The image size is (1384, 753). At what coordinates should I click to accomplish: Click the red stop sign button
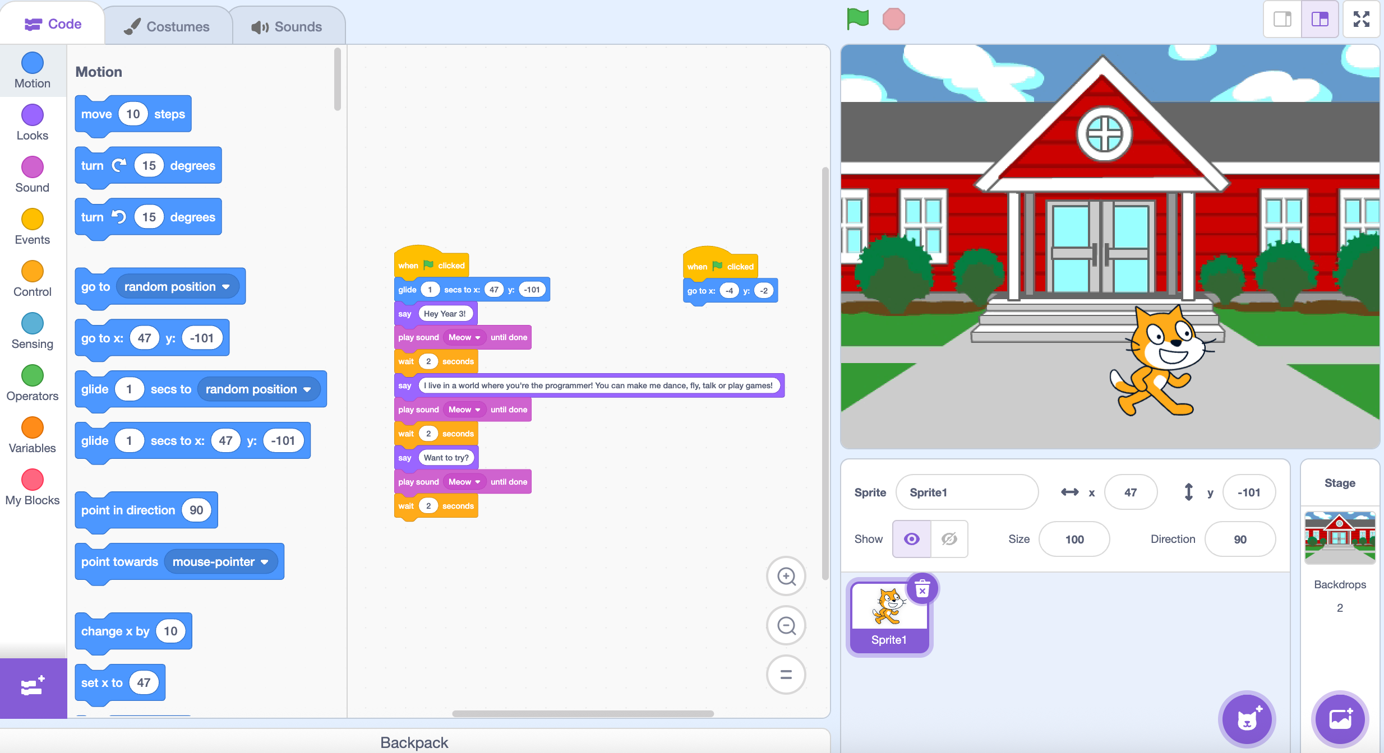pos(893,19)
